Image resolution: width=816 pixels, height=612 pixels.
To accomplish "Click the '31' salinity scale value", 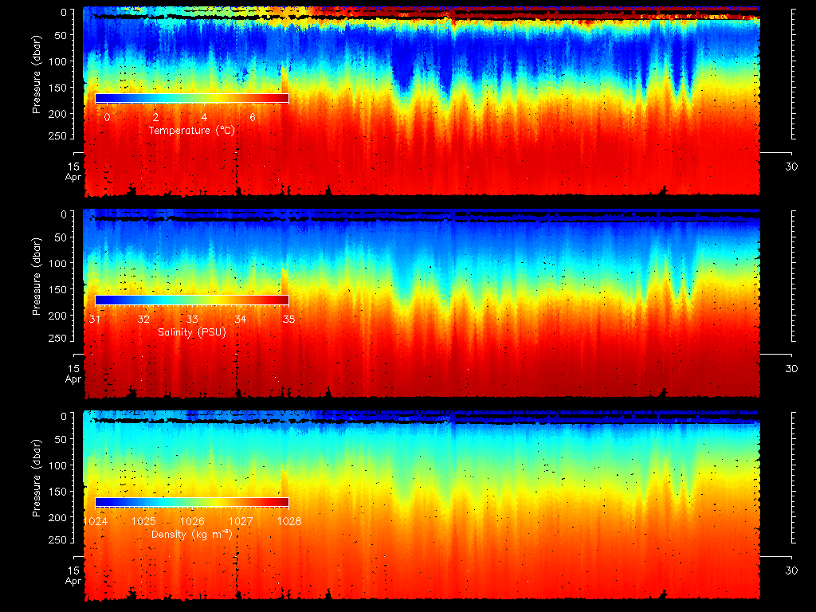I will (95, 319).
